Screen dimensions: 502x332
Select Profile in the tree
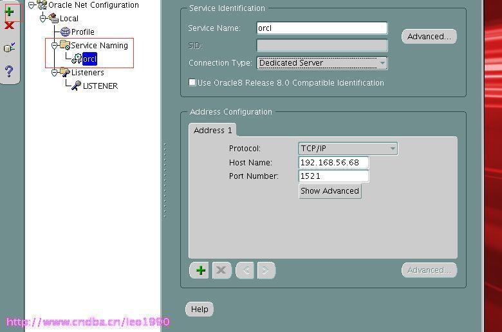pos(83,32)
